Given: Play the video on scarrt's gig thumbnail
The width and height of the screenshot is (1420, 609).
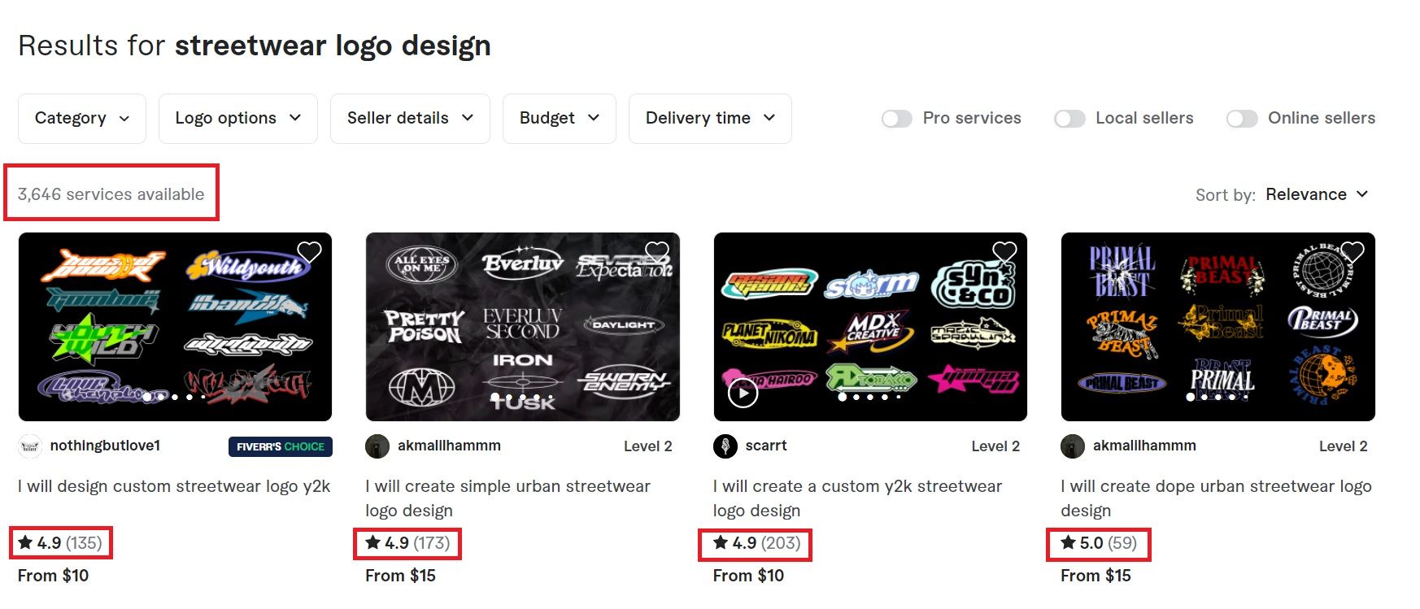Looking at the screenshot, I should [x=743, y=394].
